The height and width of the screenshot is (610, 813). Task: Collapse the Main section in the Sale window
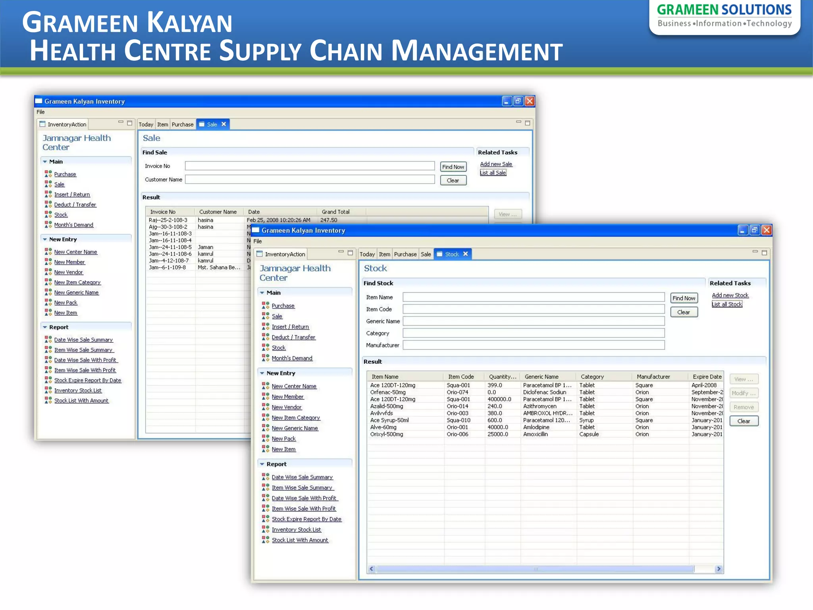(45, 162)
